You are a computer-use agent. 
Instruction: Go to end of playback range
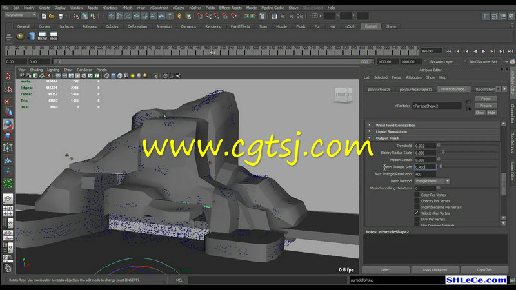pyautogui.click(x=510, y=52)
